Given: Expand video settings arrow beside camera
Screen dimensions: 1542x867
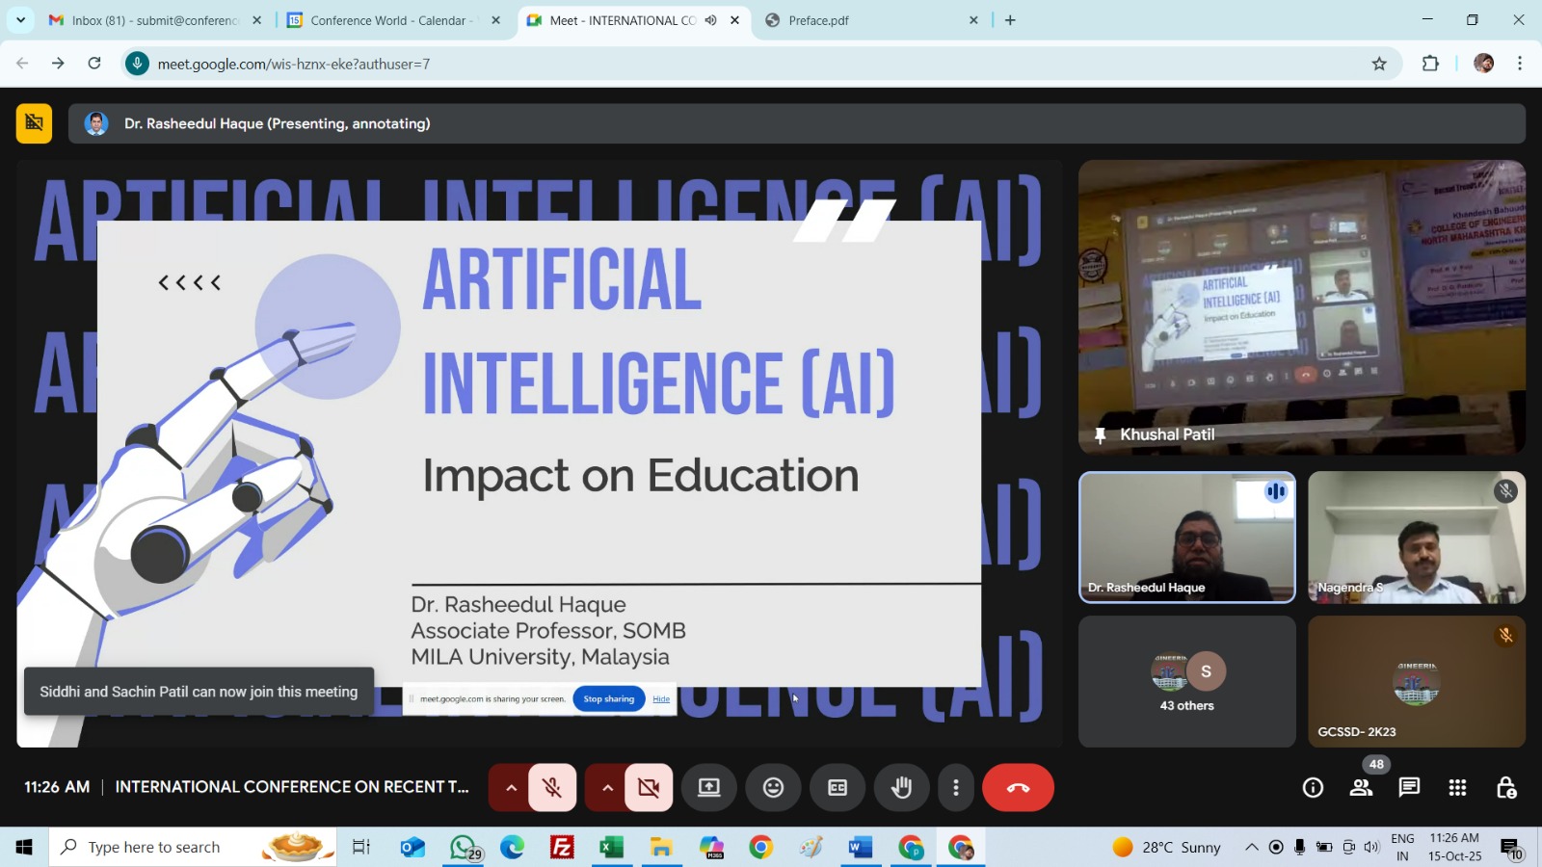Looking at the screenshot, I should 607,788.
